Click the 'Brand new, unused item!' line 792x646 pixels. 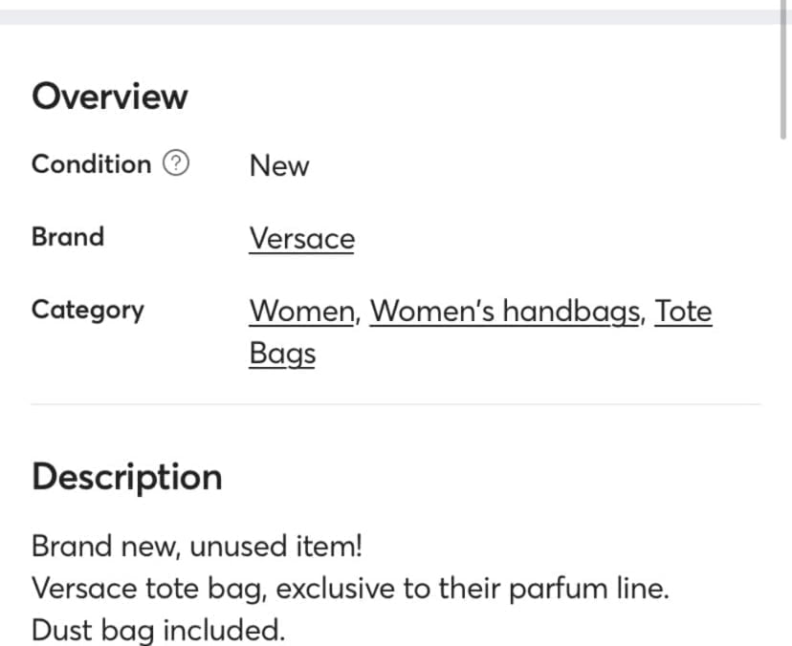[x=197, y=546]
